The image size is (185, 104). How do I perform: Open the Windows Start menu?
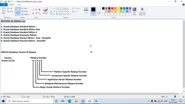click(3, 101)
